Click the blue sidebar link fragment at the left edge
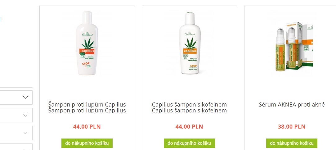336x150 pixels. (0, 19)
